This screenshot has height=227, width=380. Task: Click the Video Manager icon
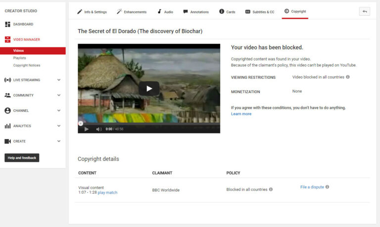pos(7,40)
